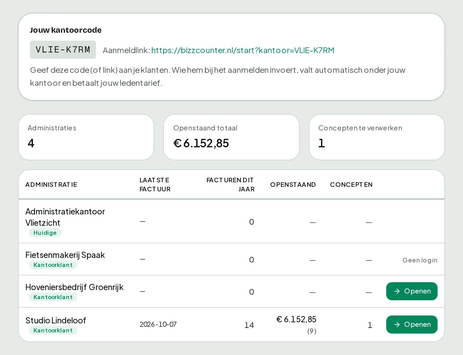Click the Openstaand totaal € 6.152,85 card
Image resolution: width=463 pixels, height=355 pixels.
point(231,137)
